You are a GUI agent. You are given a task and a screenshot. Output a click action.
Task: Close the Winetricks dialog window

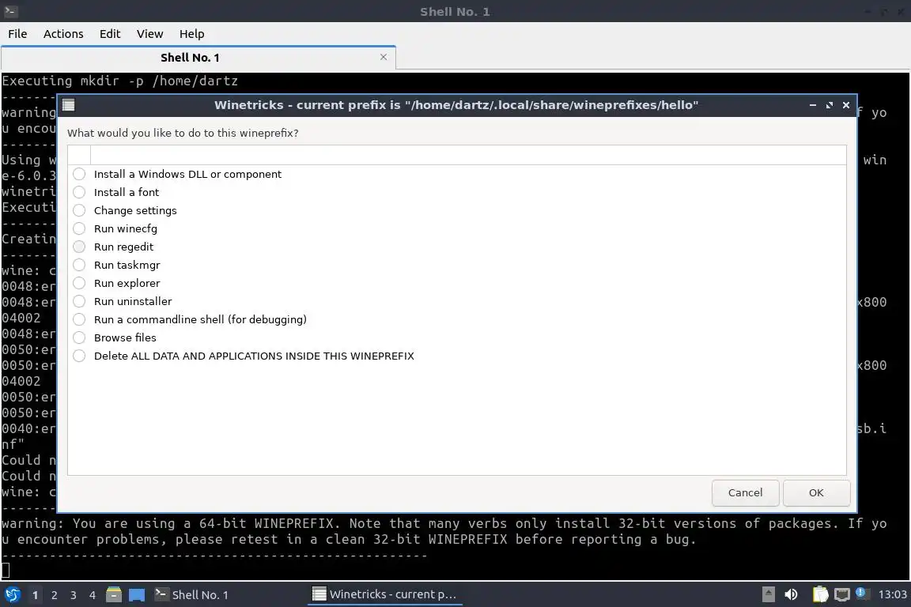[846, 105]
